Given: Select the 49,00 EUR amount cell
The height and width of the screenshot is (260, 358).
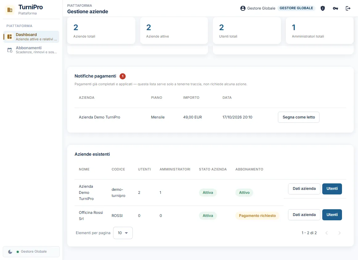Looking at the screenshot, I should click(x=193, y=117).
